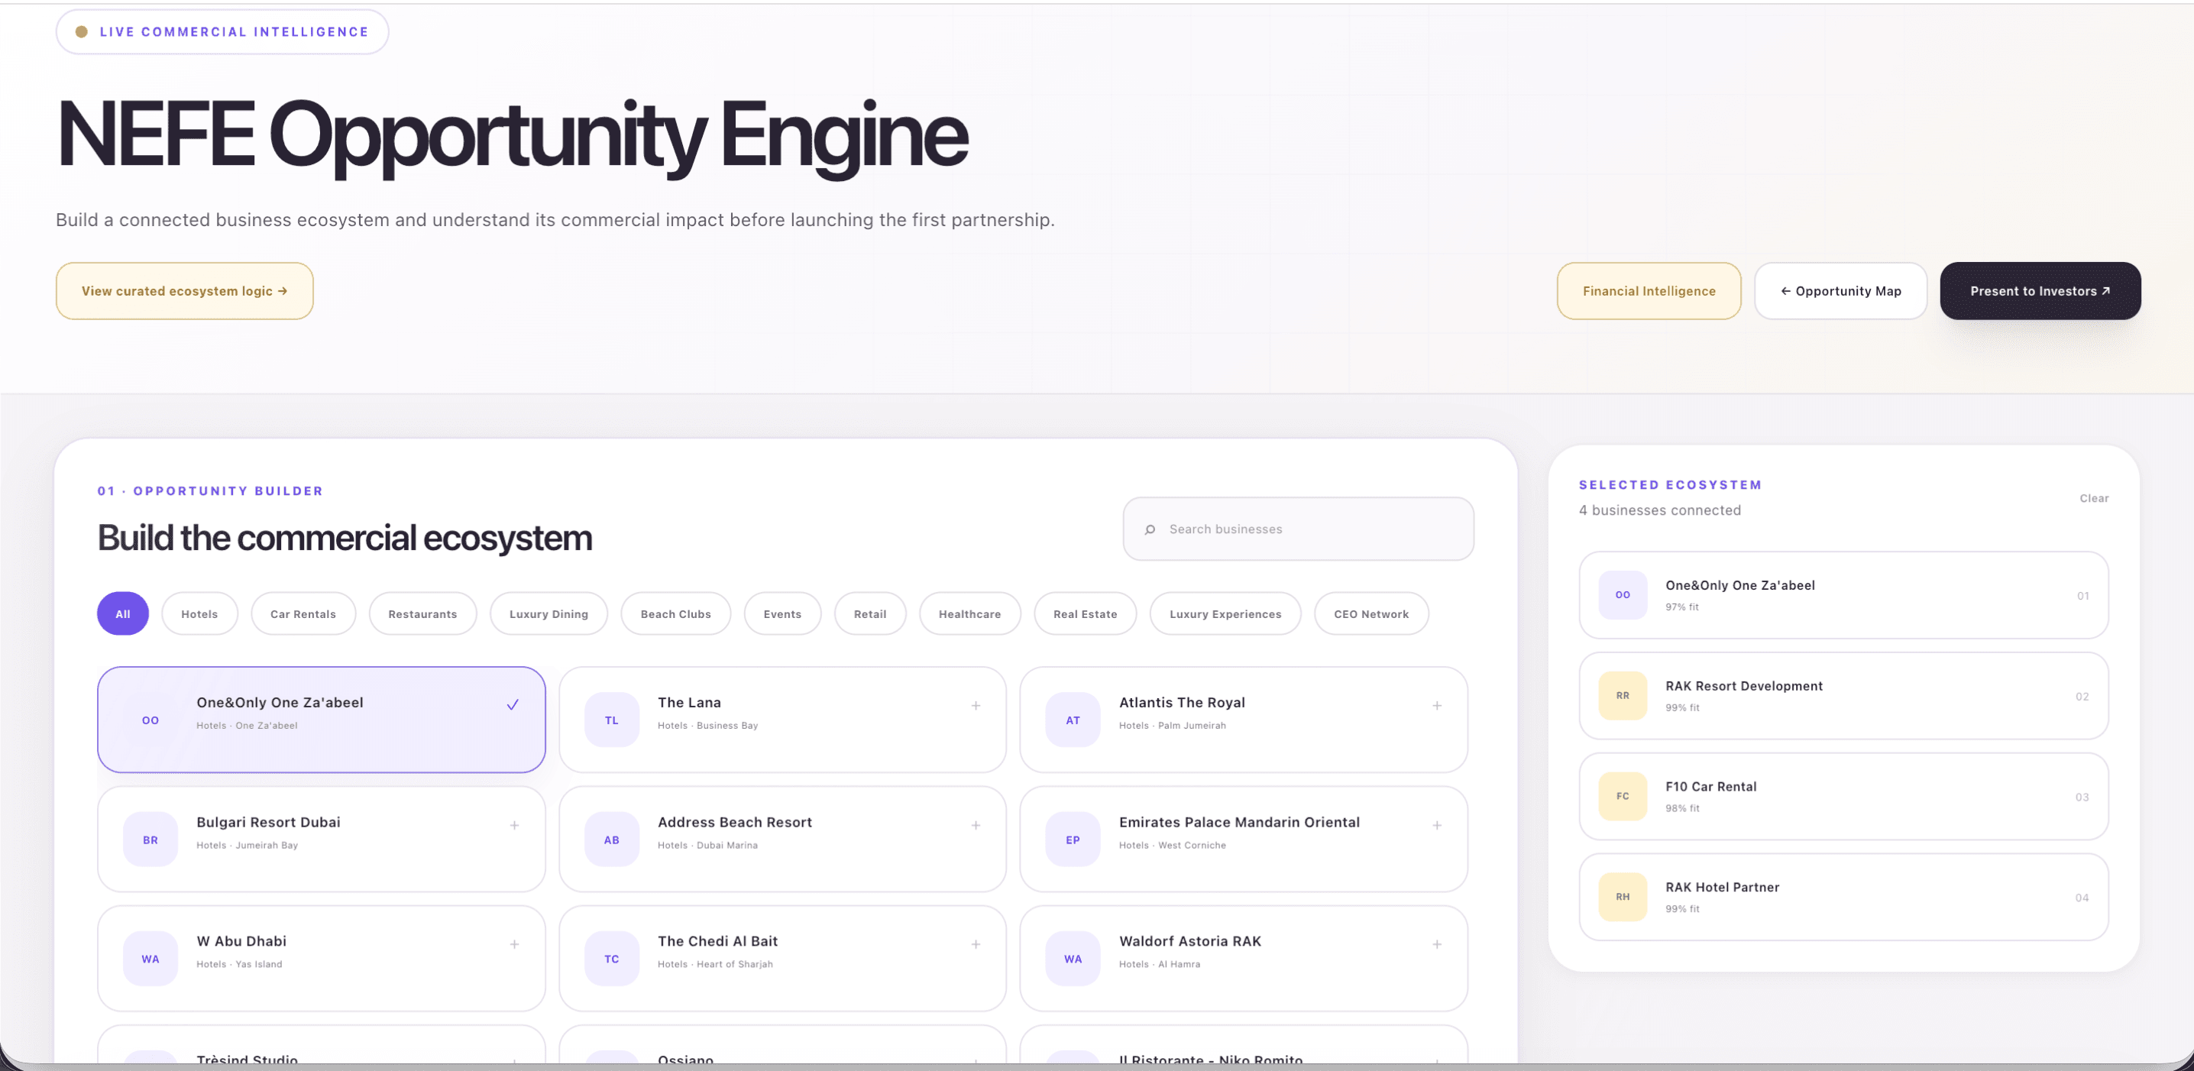Add Address Beach Resort via plus icon
The height and width of the screenshot is (1071, 2194).
point(976,825)
